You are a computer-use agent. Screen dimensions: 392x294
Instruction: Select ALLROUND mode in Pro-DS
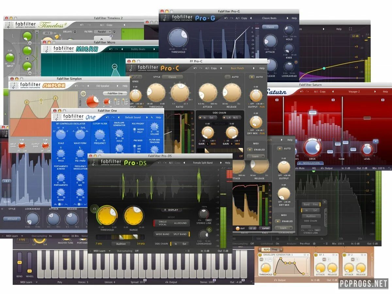[x=180, y=223]
